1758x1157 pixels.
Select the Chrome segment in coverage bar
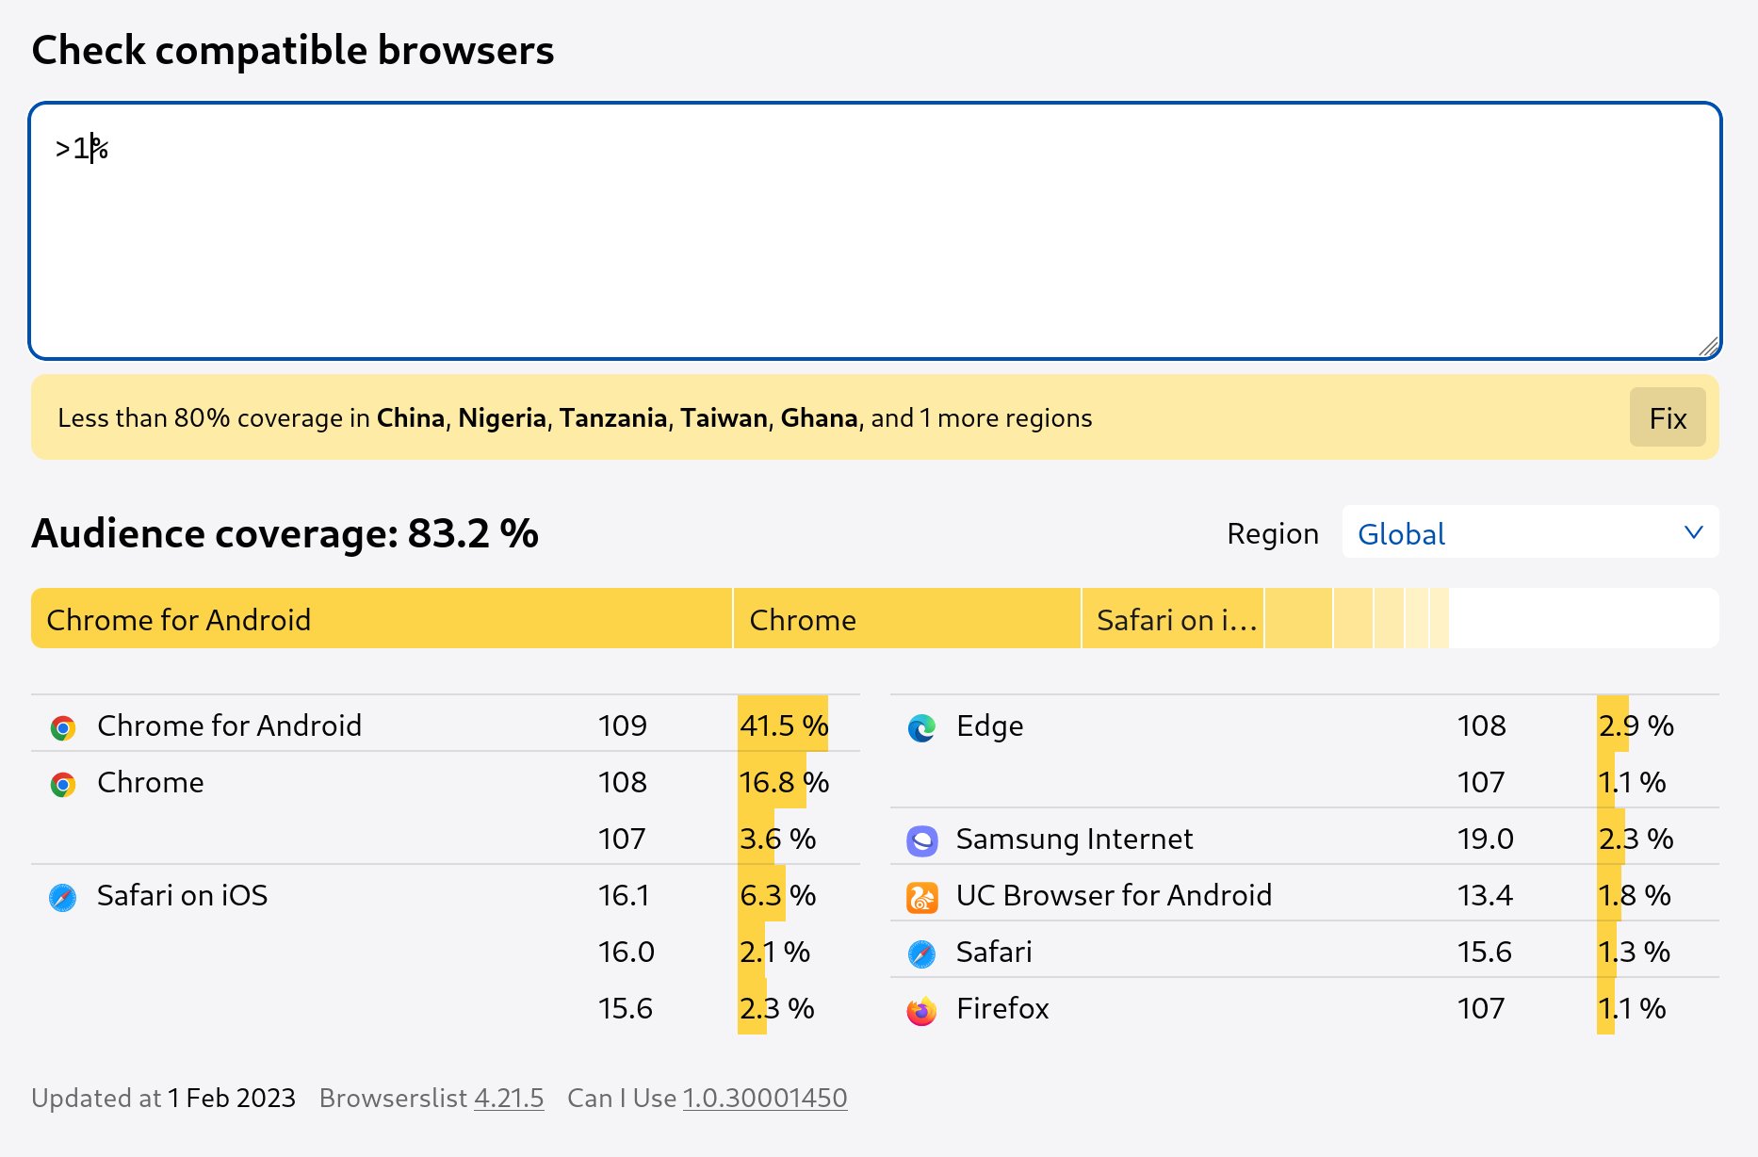coord(906,619)
